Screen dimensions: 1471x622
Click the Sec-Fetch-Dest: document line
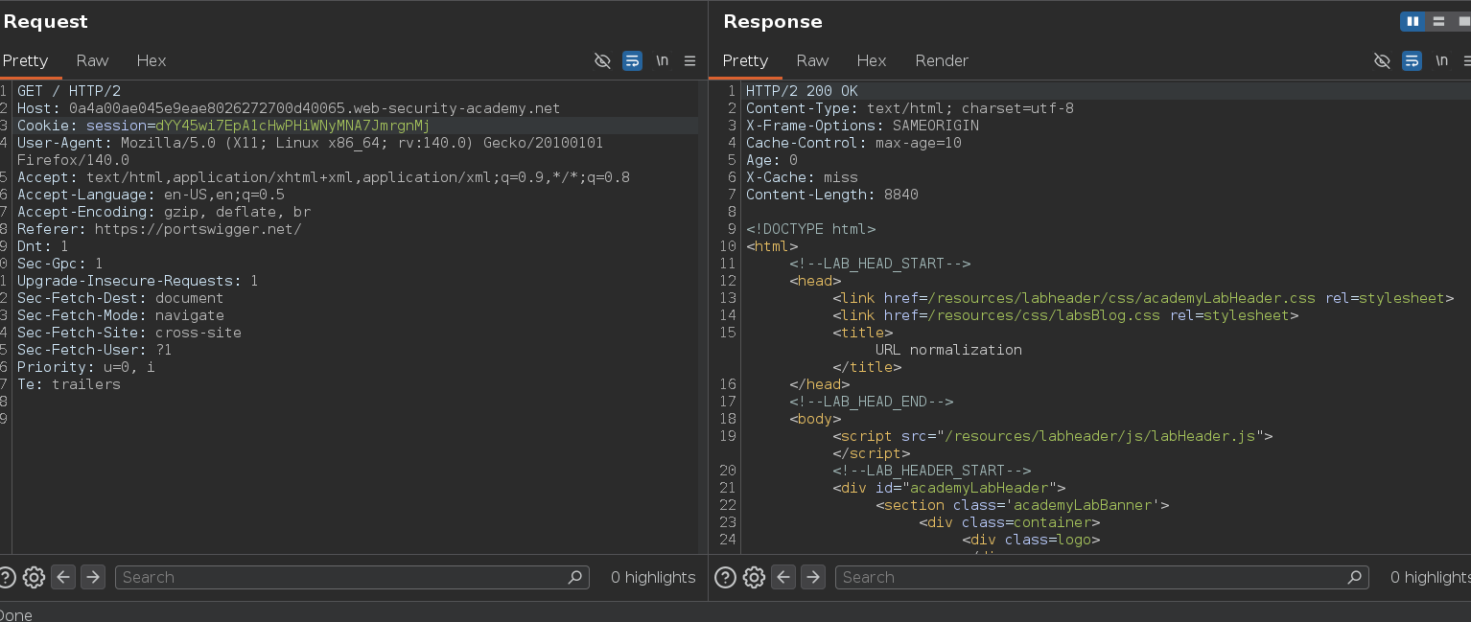coord(121,298)
